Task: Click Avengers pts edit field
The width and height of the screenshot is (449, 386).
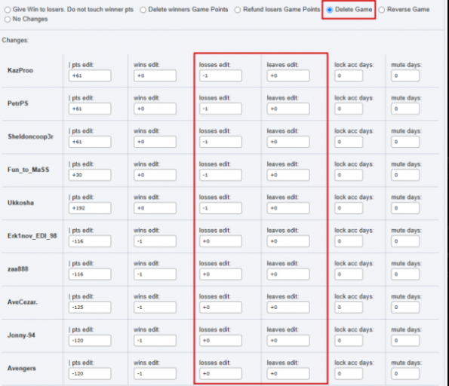Action: tap(90, 373)
